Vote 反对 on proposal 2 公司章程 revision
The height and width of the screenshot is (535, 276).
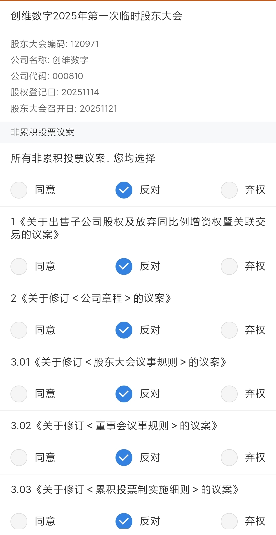pos(124,330)
